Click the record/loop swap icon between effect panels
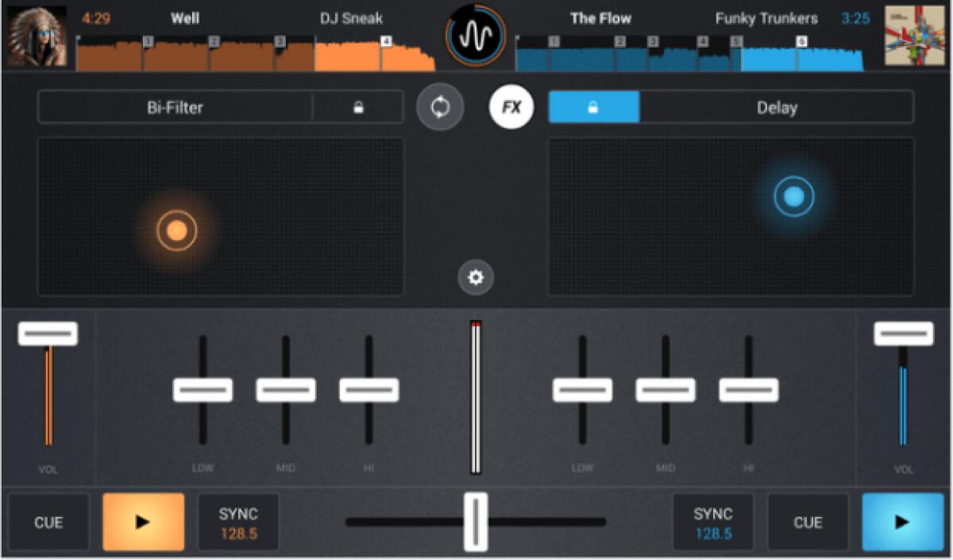The height and width of the screenshot is (560, 953). pos(441,107)
